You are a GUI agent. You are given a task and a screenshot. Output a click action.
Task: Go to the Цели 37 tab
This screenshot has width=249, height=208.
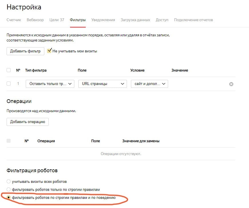pos(57,20)
